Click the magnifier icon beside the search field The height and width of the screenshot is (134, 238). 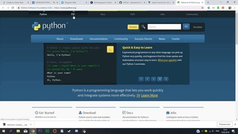coord(144,27)
